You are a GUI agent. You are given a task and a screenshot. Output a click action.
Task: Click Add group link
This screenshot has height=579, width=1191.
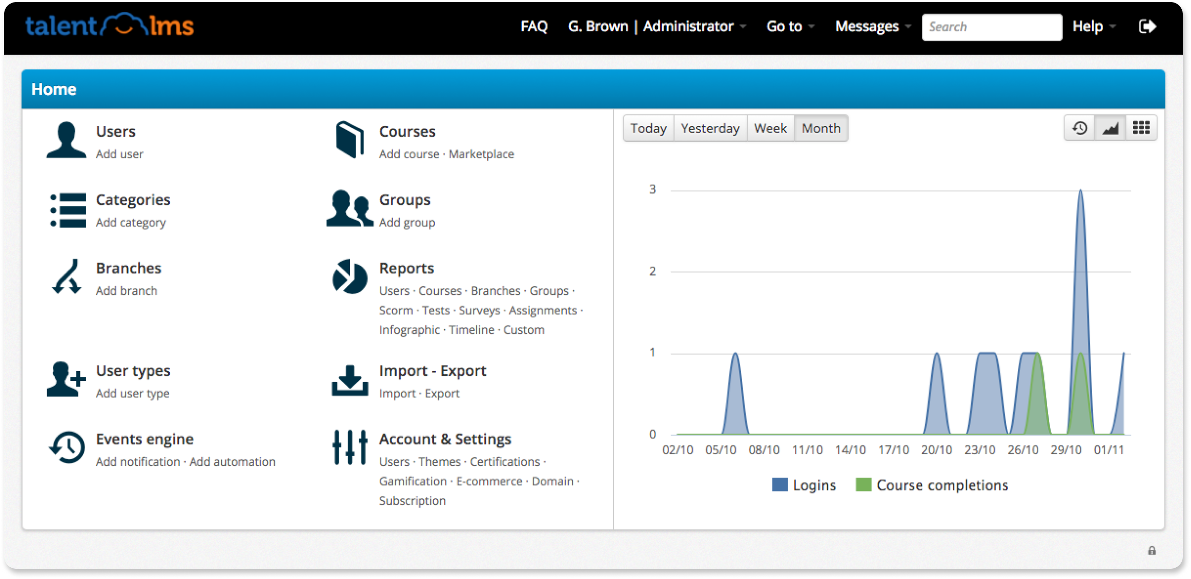coord(407,223)
